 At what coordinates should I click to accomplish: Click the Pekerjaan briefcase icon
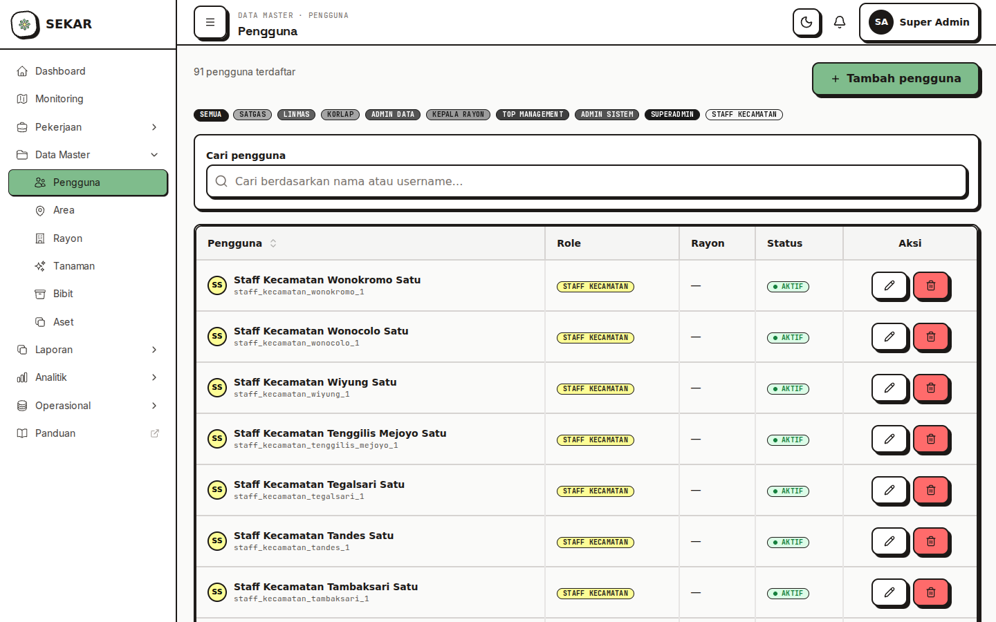22,127
